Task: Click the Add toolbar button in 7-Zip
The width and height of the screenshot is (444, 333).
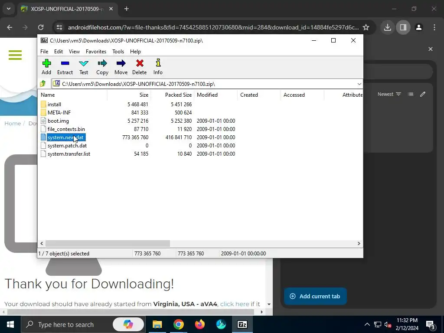Action: (46, 67)
